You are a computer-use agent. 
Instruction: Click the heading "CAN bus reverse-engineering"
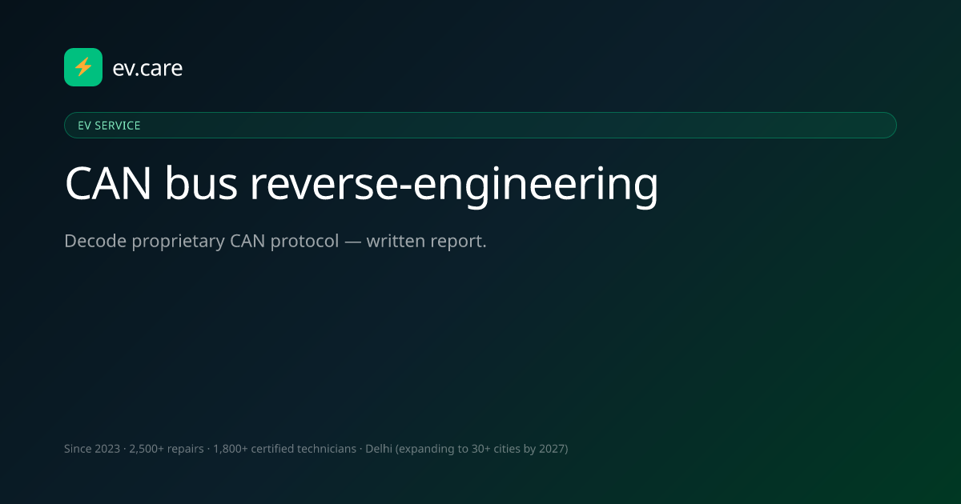click(361, 185)
